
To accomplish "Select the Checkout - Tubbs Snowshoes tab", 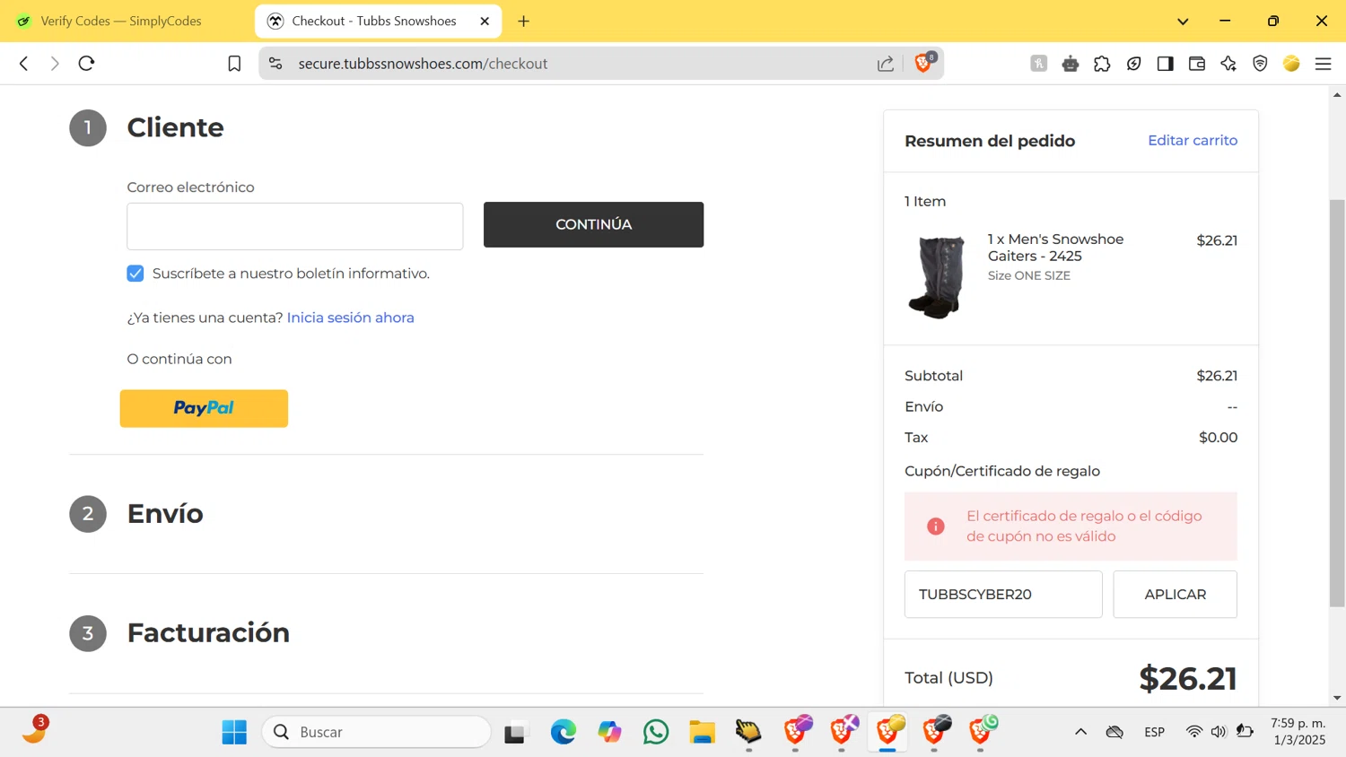I will (x=378, y=21).
